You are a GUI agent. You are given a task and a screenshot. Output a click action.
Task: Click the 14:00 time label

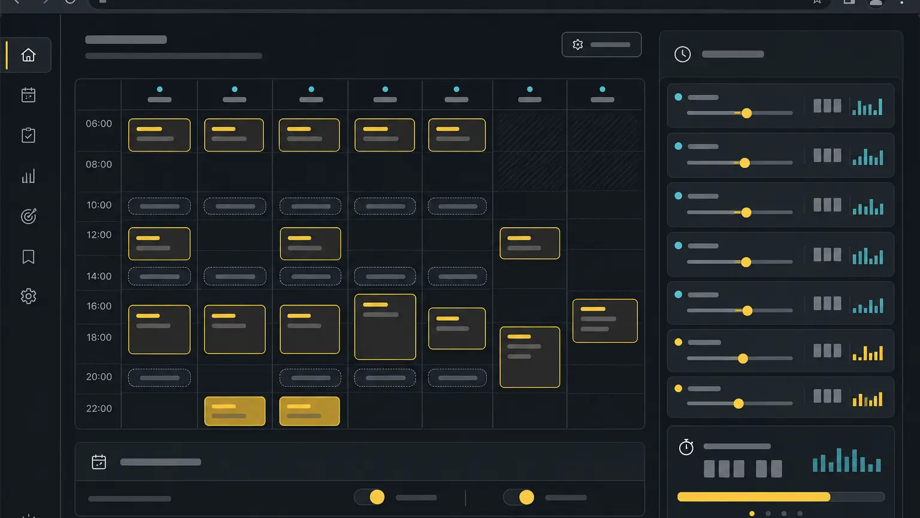(99, 276)
